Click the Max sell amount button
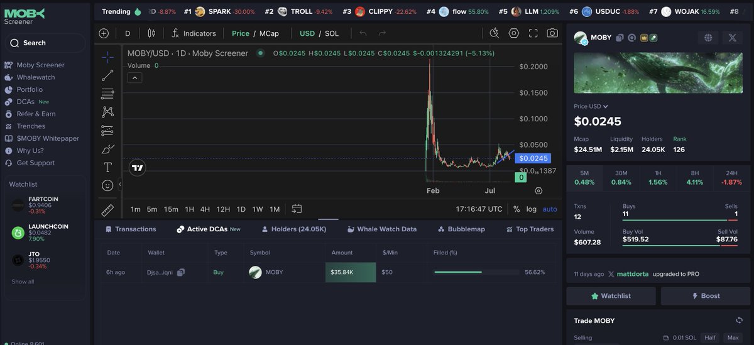The image size is (754, 345). (x=732, y=337)
